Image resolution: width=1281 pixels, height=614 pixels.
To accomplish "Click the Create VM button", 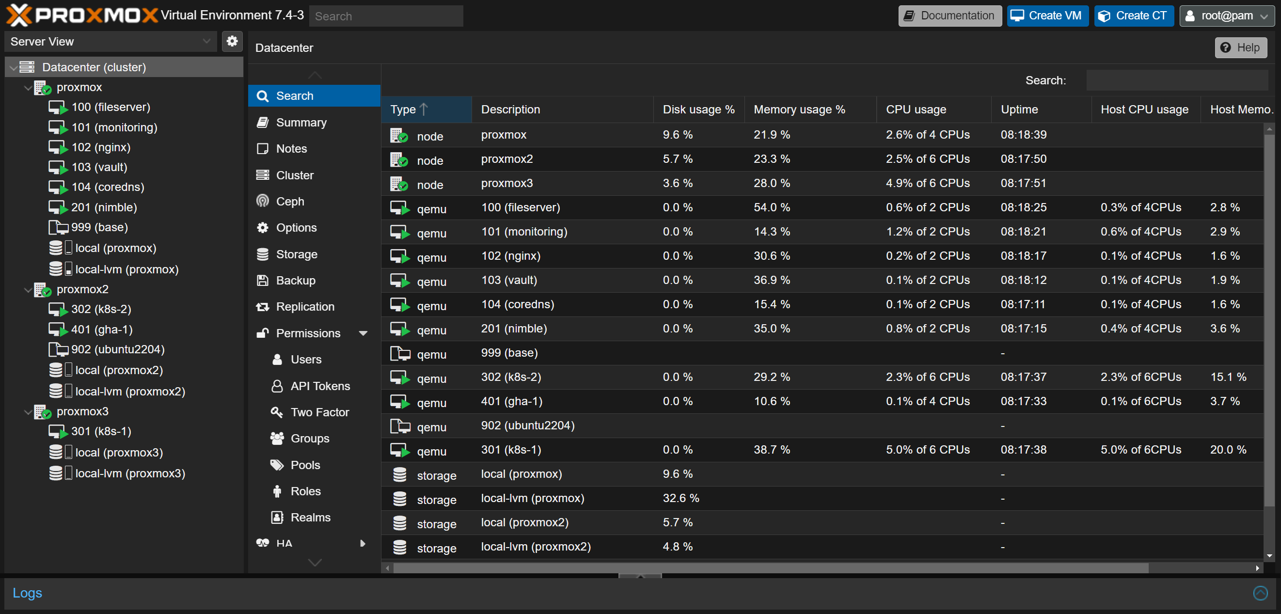I will click(1047, 16).
